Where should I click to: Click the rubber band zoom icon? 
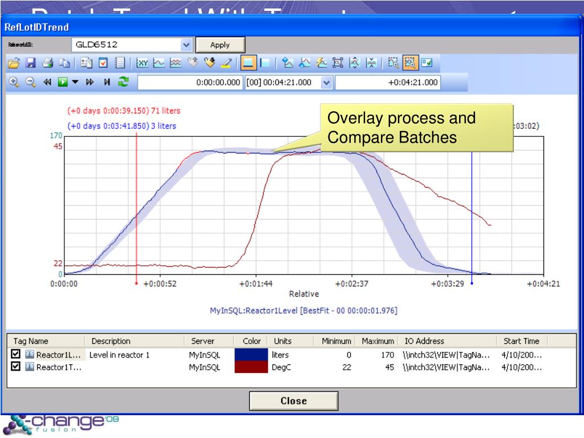tap(394, 63)
